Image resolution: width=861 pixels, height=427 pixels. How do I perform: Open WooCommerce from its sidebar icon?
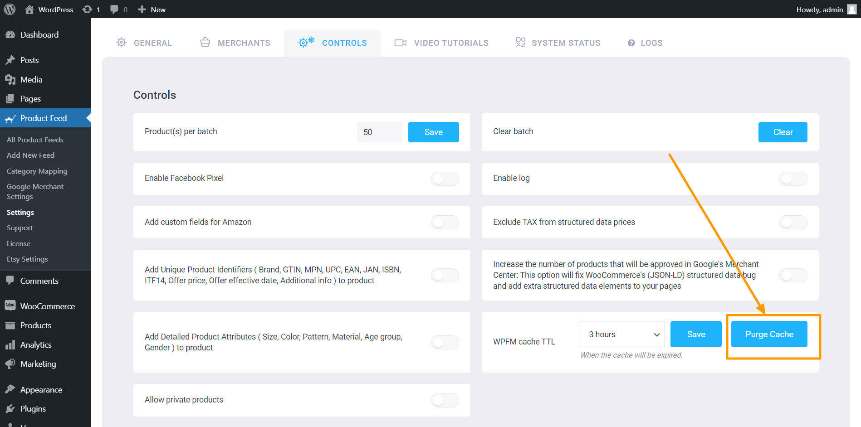(11, 306)
